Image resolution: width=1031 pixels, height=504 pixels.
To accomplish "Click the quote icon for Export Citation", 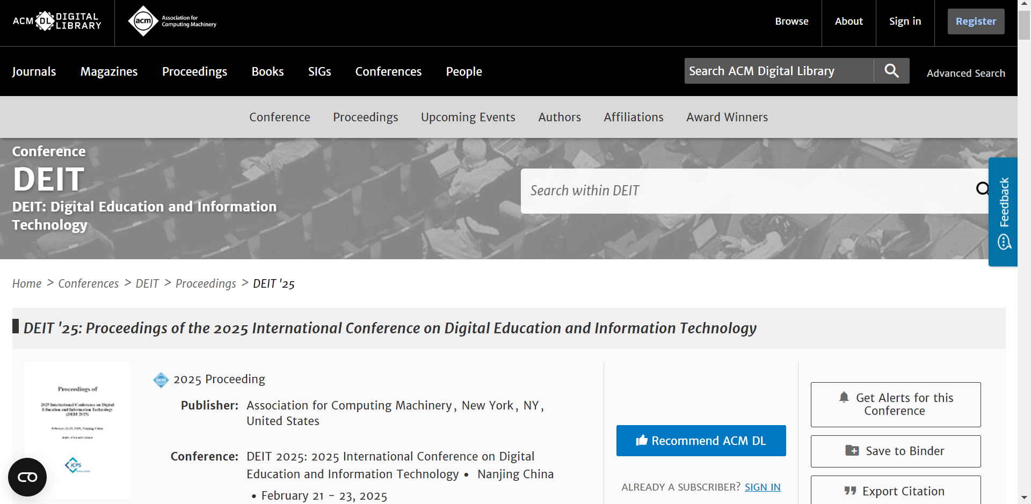I will point(850,491).
